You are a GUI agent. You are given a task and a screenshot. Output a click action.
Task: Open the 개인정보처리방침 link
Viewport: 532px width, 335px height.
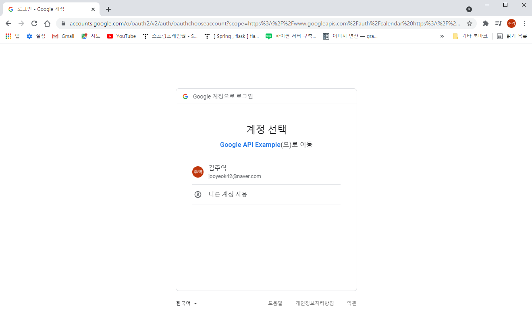(x=315, y=303)
